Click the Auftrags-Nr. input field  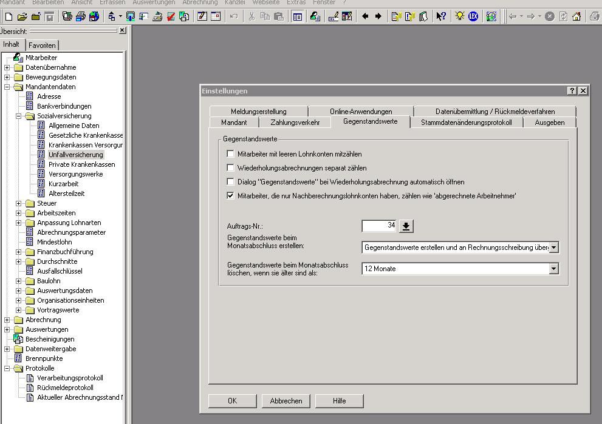(x=379, y=226)
